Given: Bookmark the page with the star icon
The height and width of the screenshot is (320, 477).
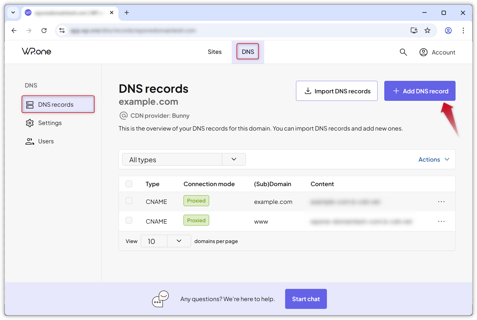Looking at the screenshot, I should (427, 31).
